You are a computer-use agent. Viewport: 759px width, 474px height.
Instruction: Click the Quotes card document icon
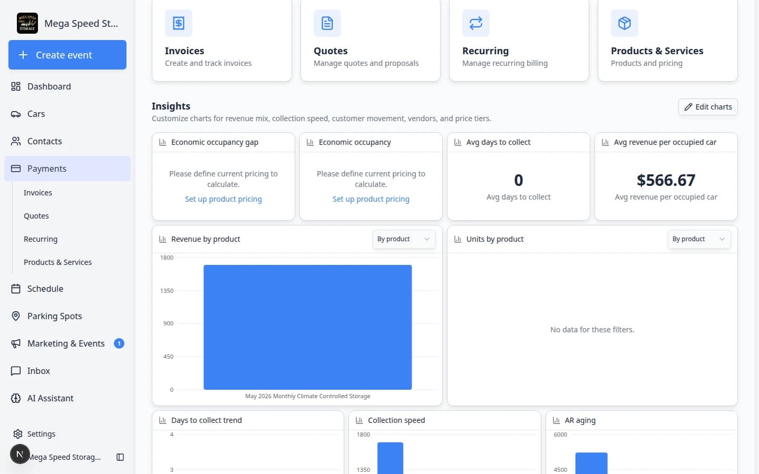327,23
